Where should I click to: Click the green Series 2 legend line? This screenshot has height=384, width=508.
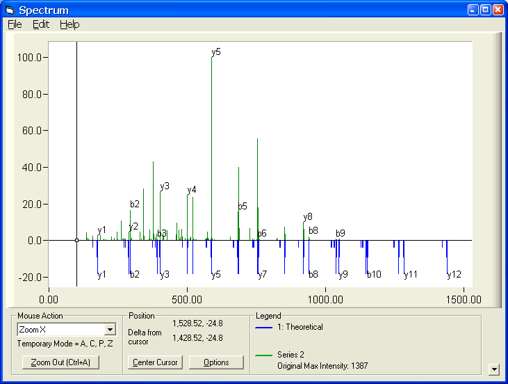point(263,355)
